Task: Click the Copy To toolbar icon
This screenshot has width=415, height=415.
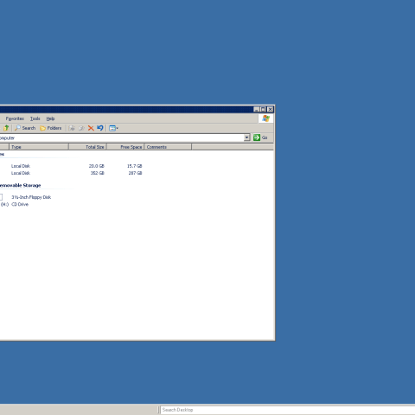Action: (81, 128)
